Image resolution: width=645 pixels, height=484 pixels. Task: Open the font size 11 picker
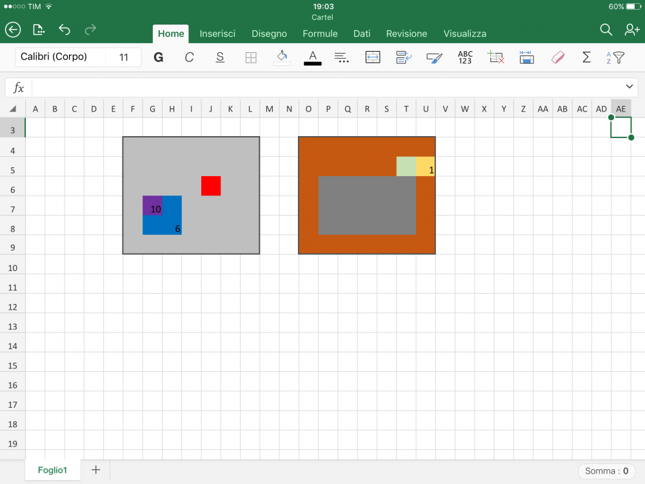(124, 57)
